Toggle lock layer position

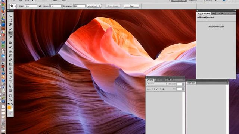pos(160,89)
